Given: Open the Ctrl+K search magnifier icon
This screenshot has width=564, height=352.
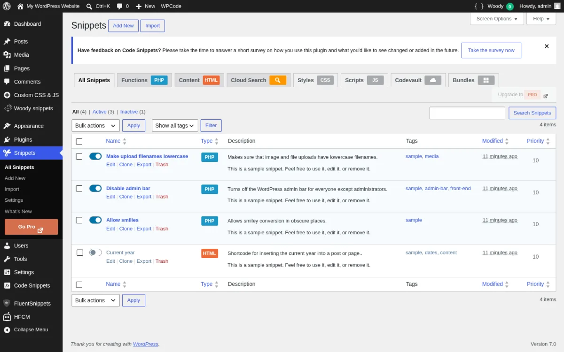Looking at the screenshot, I should (89, 6).
